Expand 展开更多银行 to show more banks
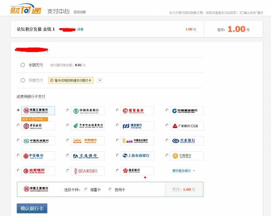271x216 pixels. (184, 171)
